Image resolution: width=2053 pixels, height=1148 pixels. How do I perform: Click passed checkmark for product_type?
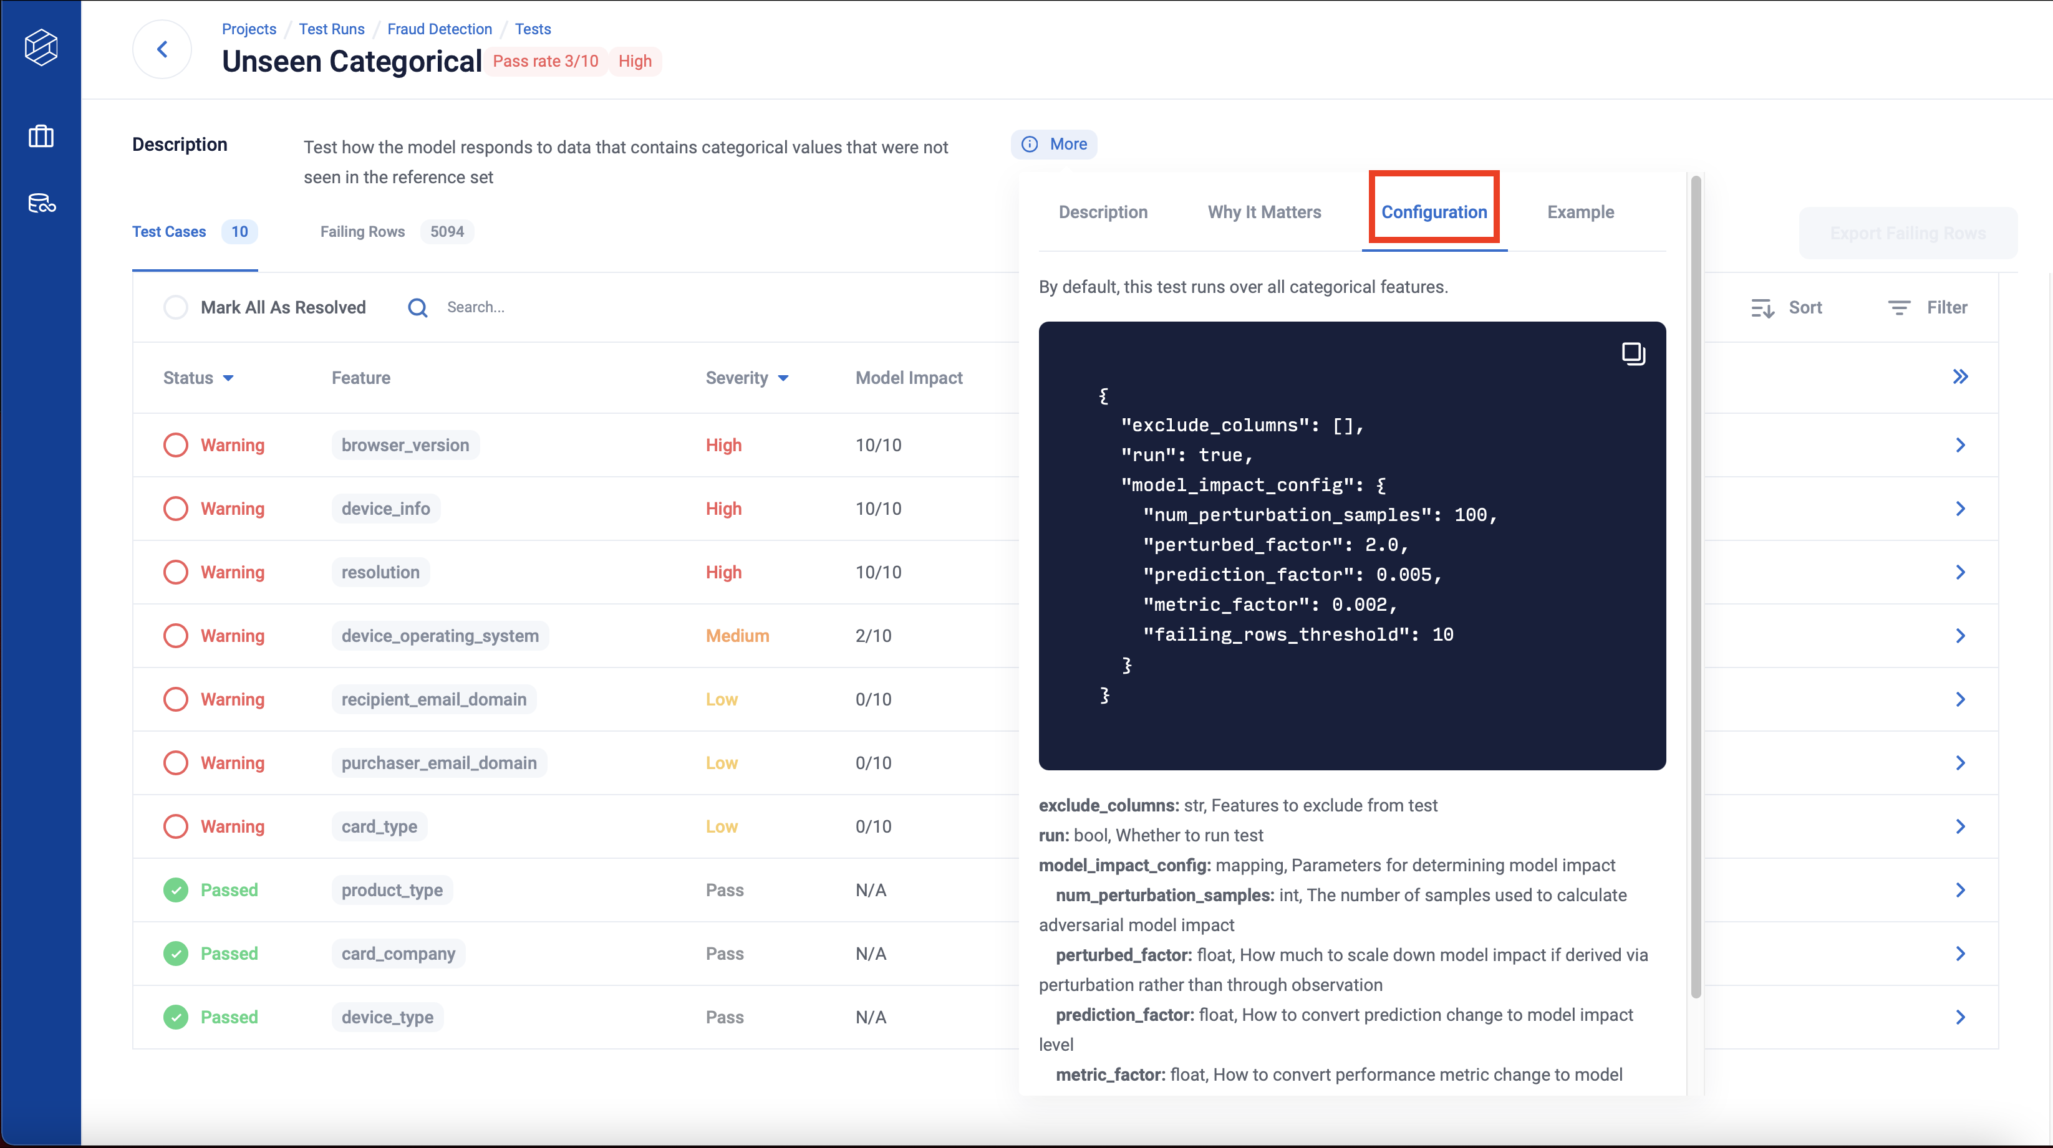[x=175, y=890]
